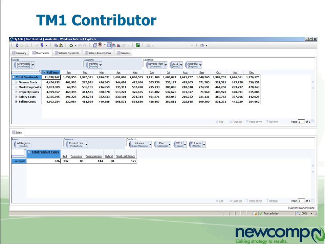Screen dimensions: 325x244
Task: Expand the Finance Costs row
Action: [16, 82]
